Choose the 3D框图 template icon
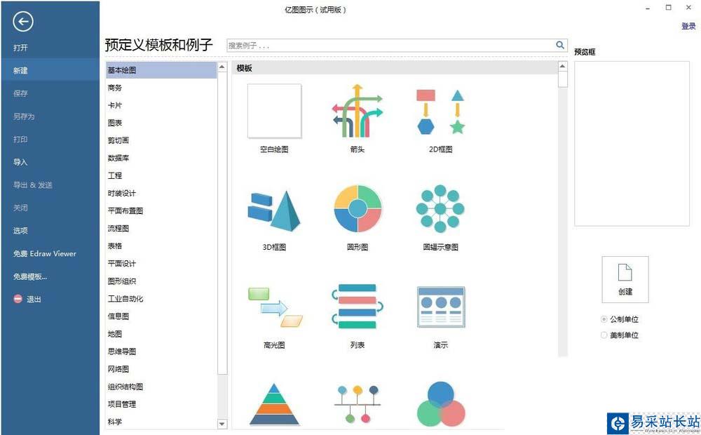The image size is (701, 435). pos(274,210)
